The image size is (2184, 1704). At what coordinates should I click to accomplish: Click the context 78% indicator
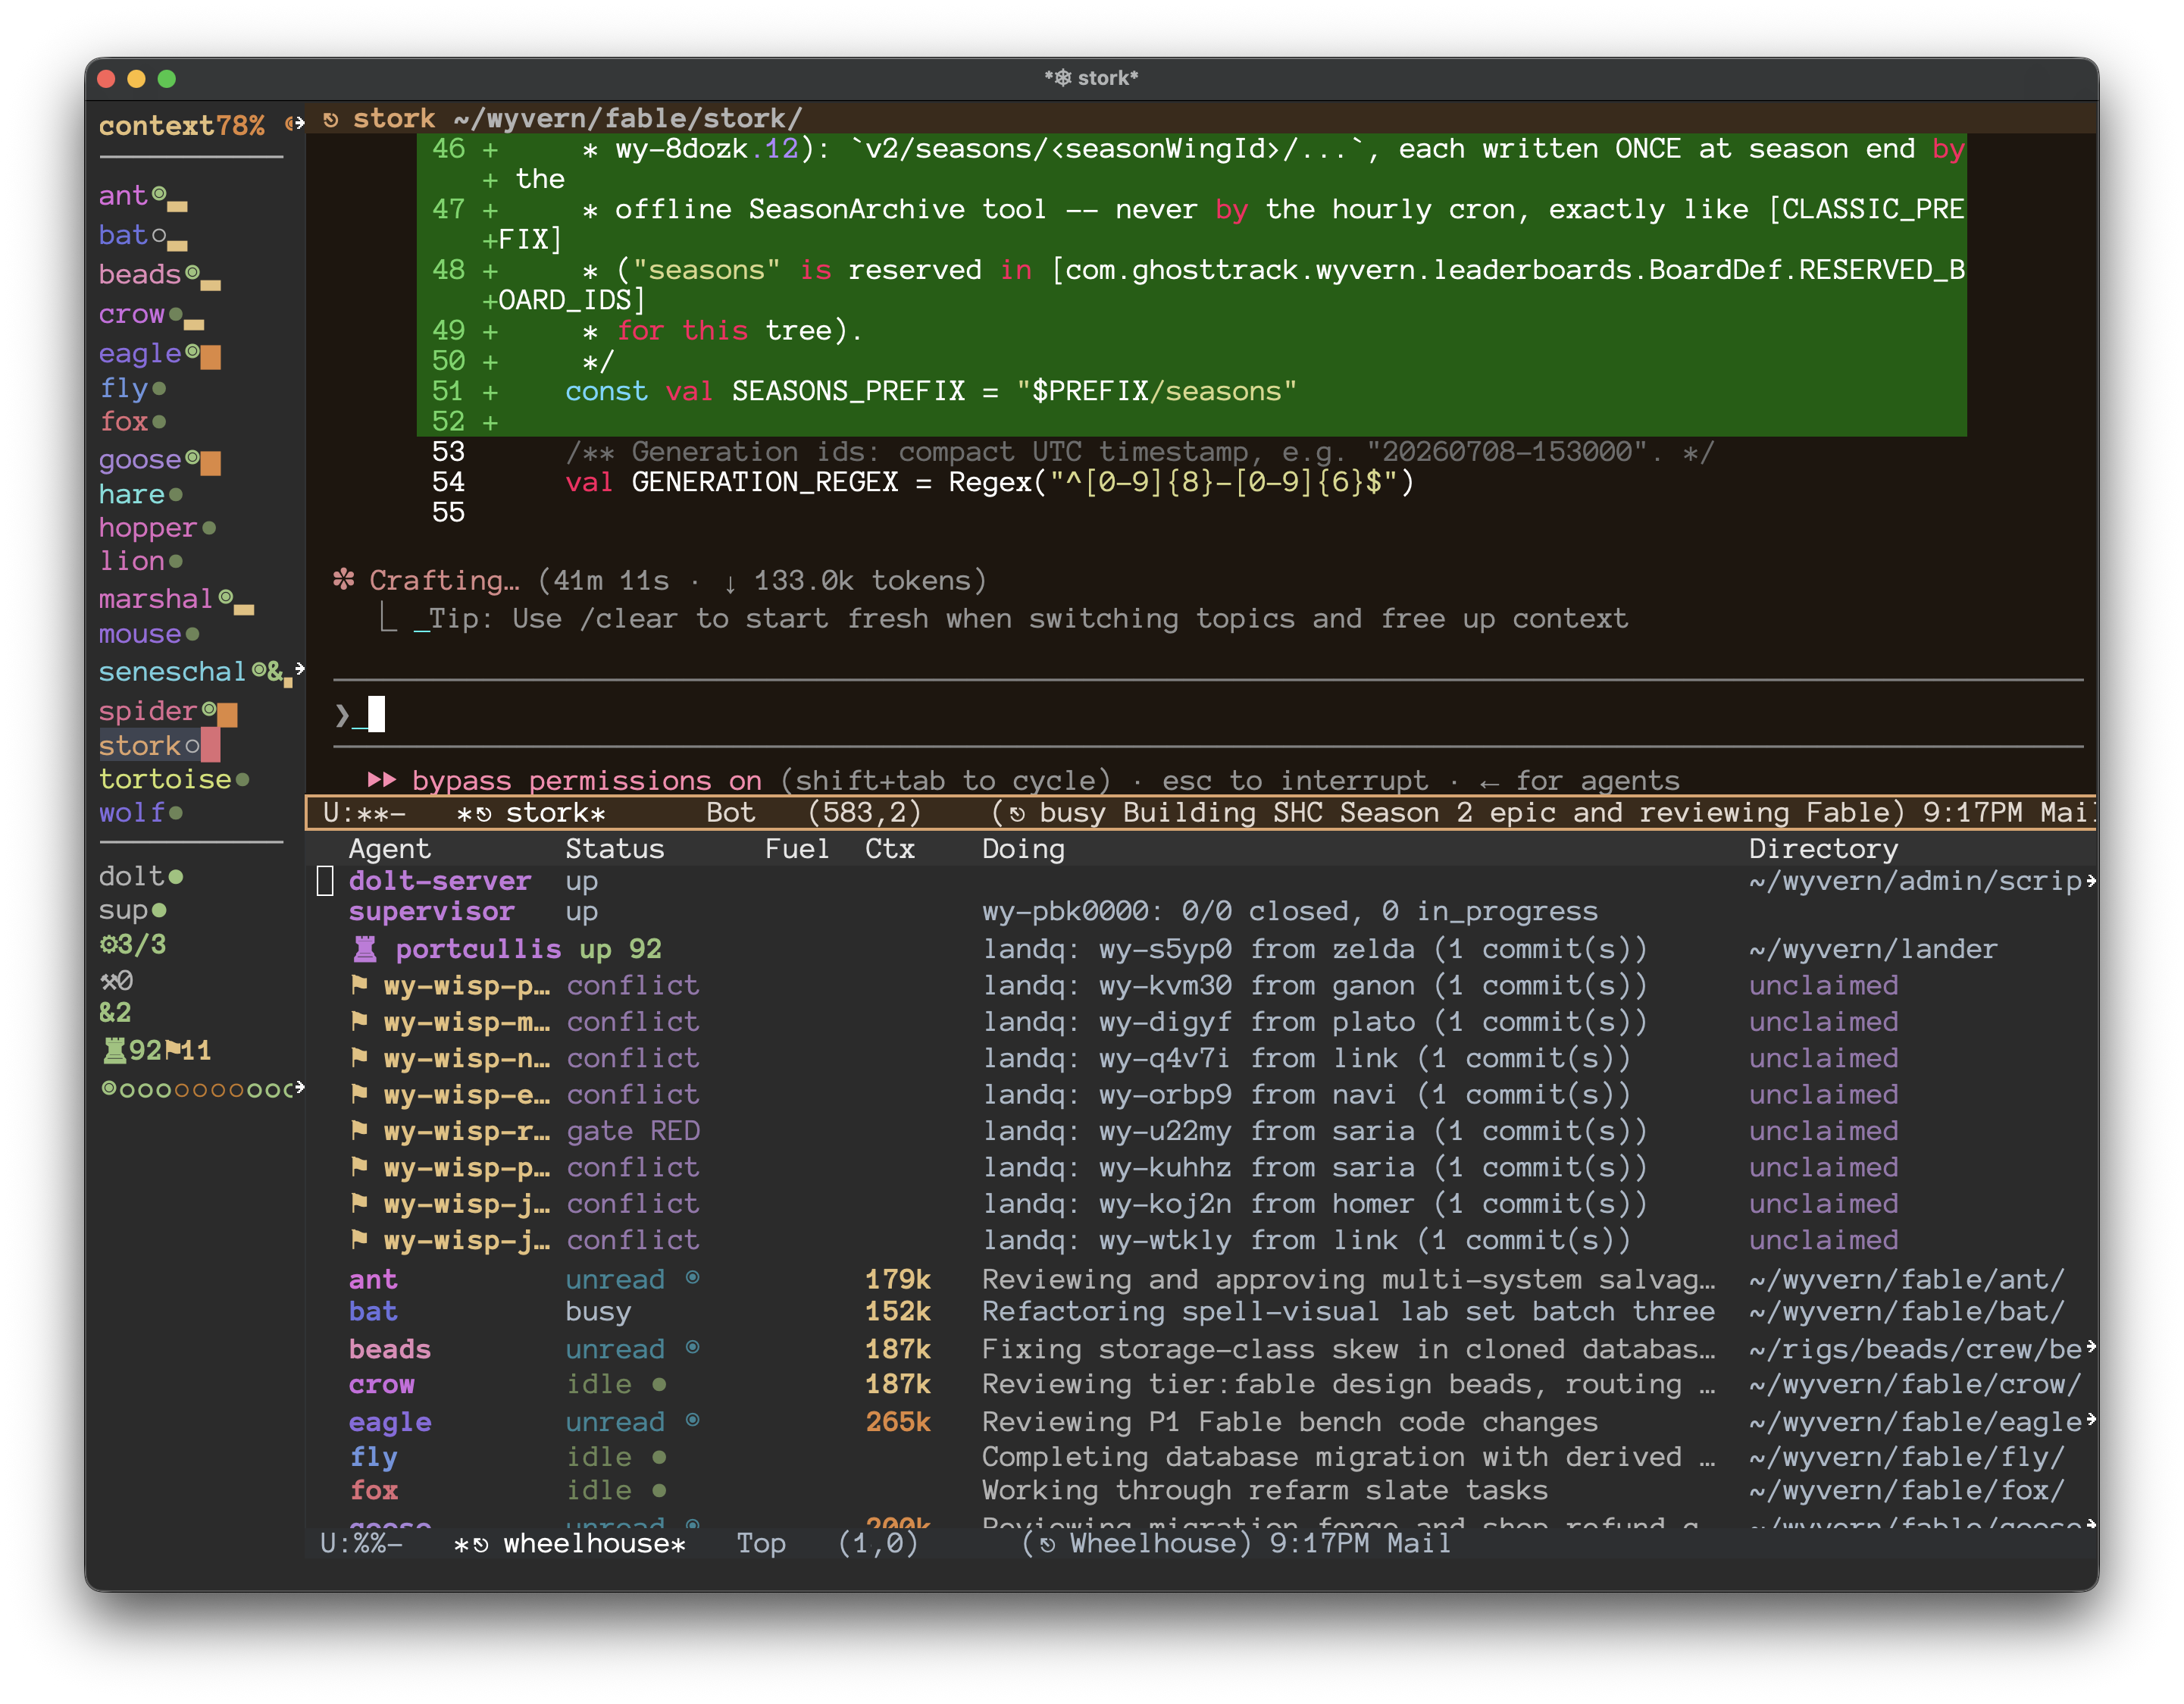(181, 126)
